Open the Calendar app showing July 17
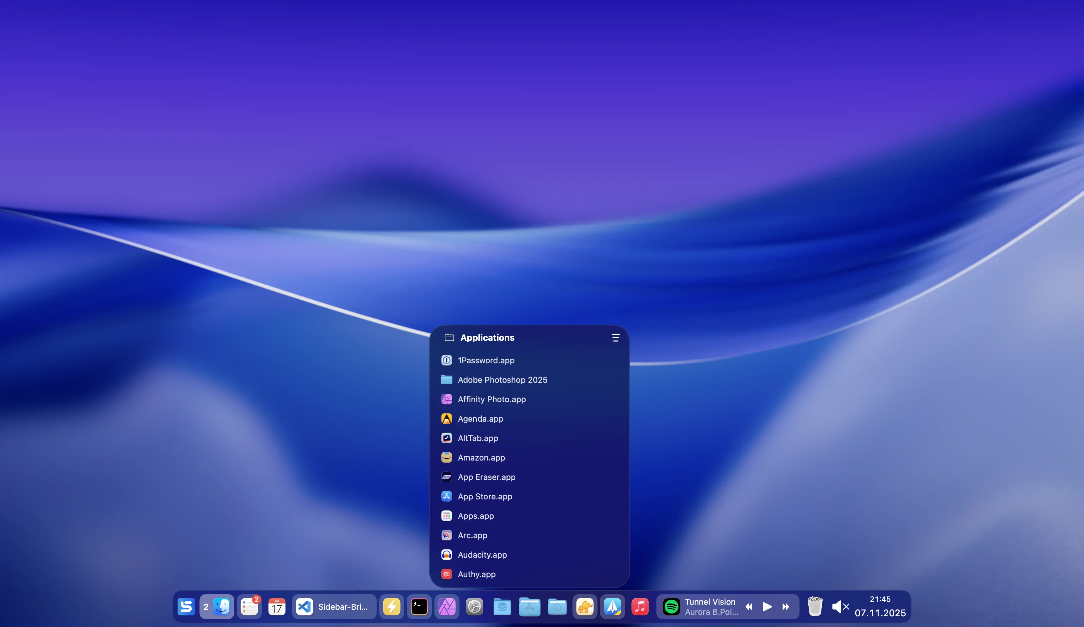The image size is (1084, 627). (x=277, y=607)
